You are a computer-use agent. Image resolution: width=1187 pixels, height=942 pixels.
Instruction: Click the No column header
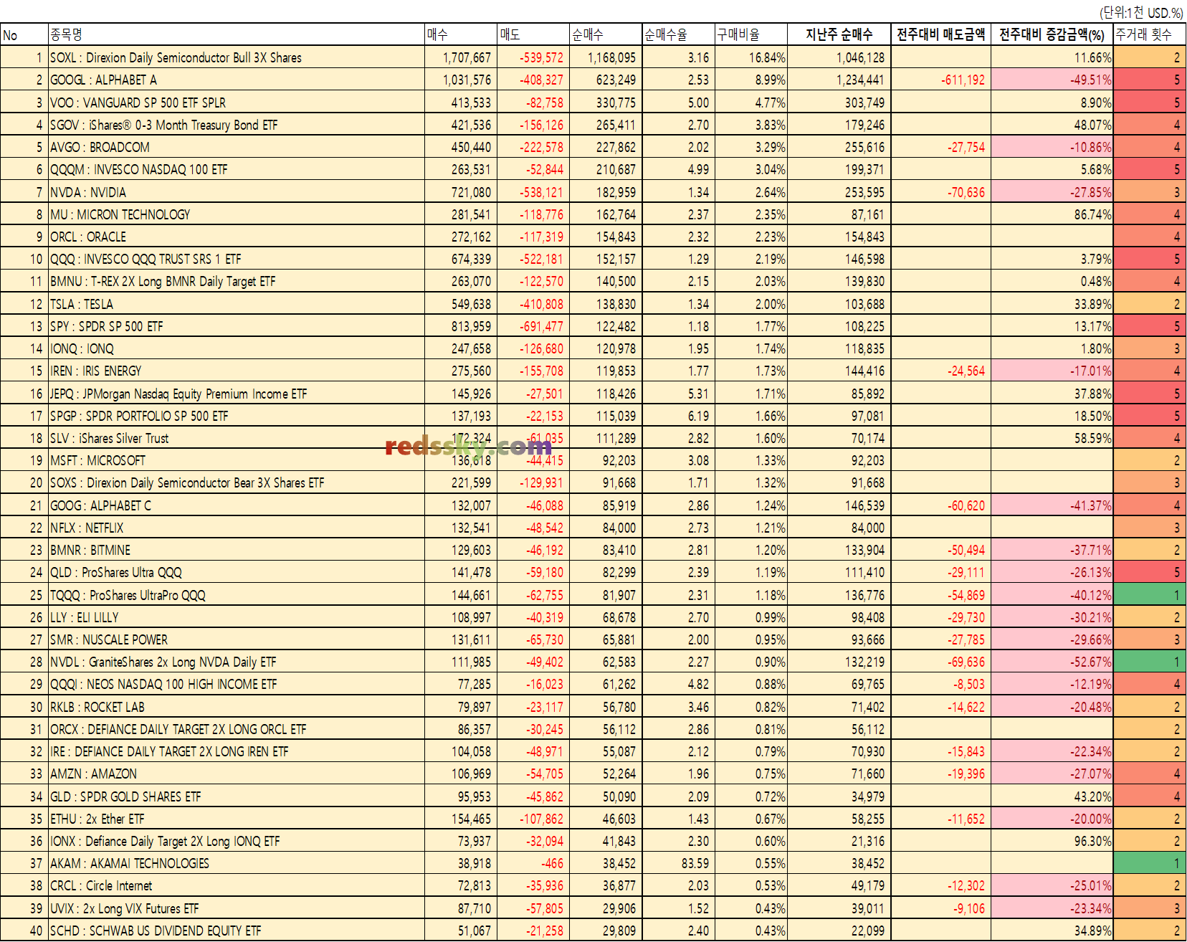(x=24, y=34)
